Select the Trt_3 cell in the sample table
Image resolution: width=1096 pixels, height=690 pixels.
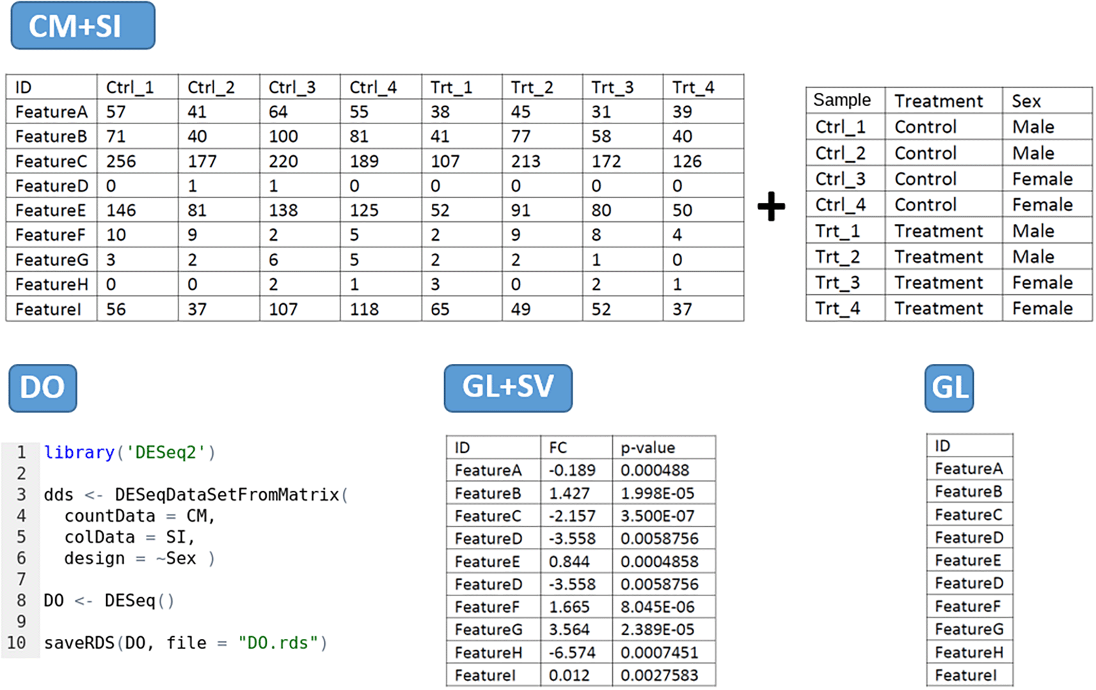837,283
